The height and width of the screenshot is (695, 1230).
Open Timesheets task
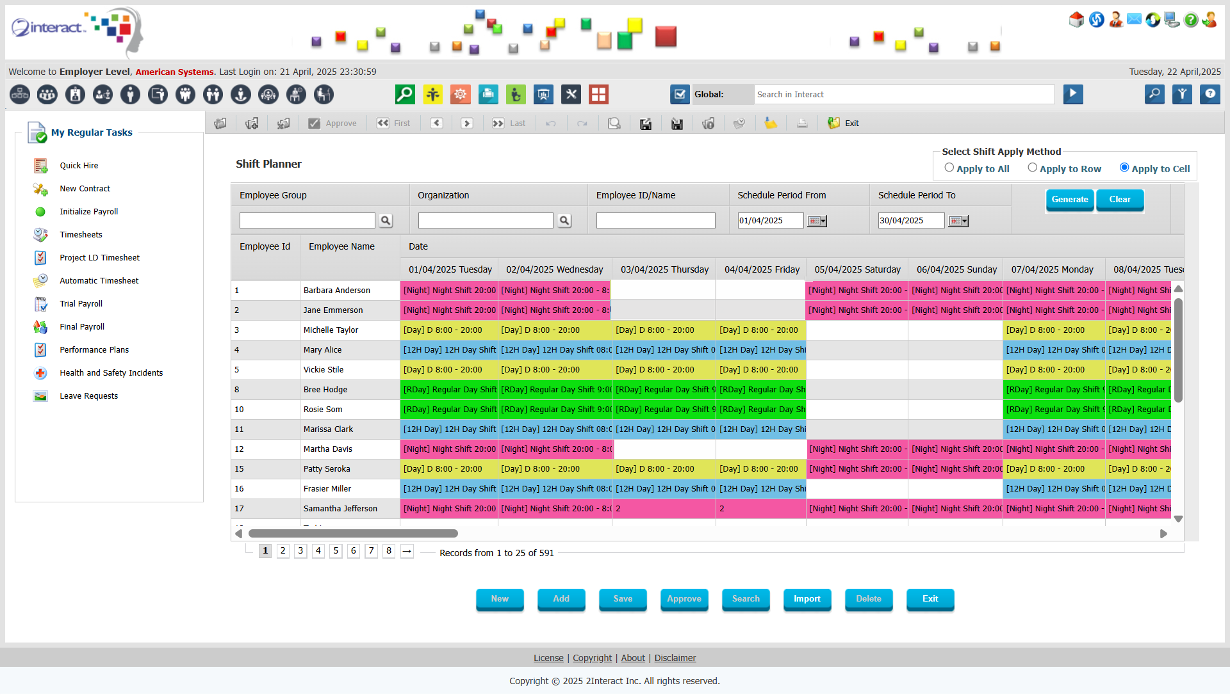tap(81, 235)
